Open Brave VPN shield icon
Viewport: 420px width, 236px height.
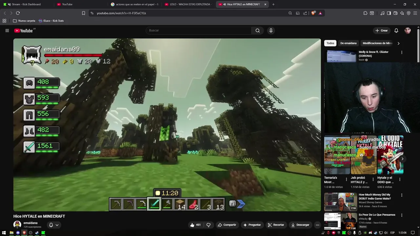tap(409, 13)
